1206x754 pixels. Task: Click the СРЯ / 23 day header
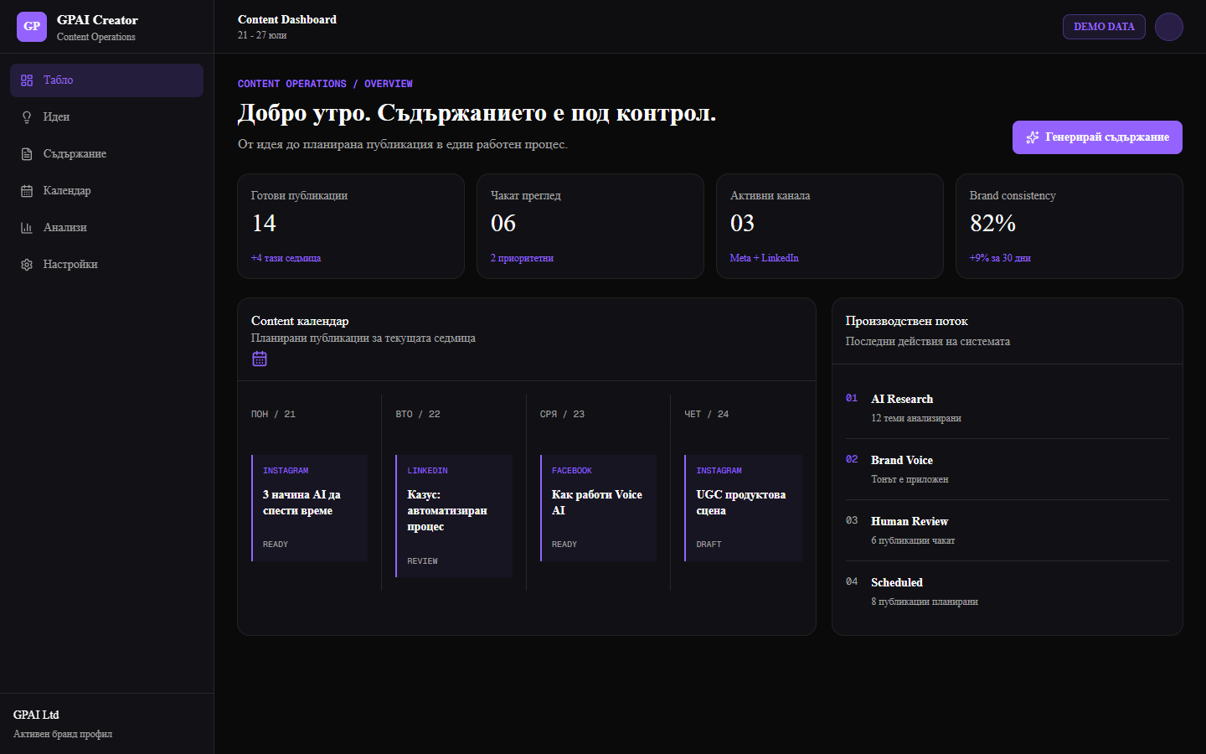(562, 415)
